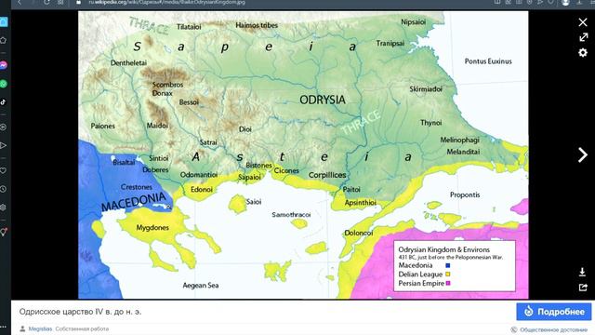
Task: Download this file using the download arrow icon
Action: [x=583, y=272]
